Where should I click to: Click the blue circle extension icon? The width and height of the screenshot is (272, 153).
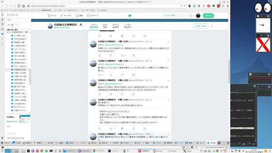[x=194, y=6]
